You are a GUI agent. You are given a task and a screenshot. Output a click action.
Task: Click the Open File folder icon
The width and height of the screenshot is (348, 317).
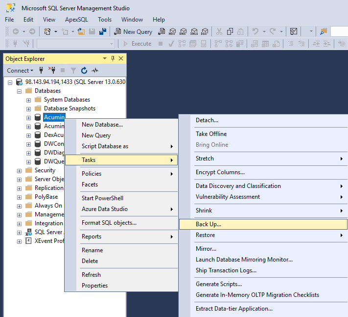pos(81,32)
